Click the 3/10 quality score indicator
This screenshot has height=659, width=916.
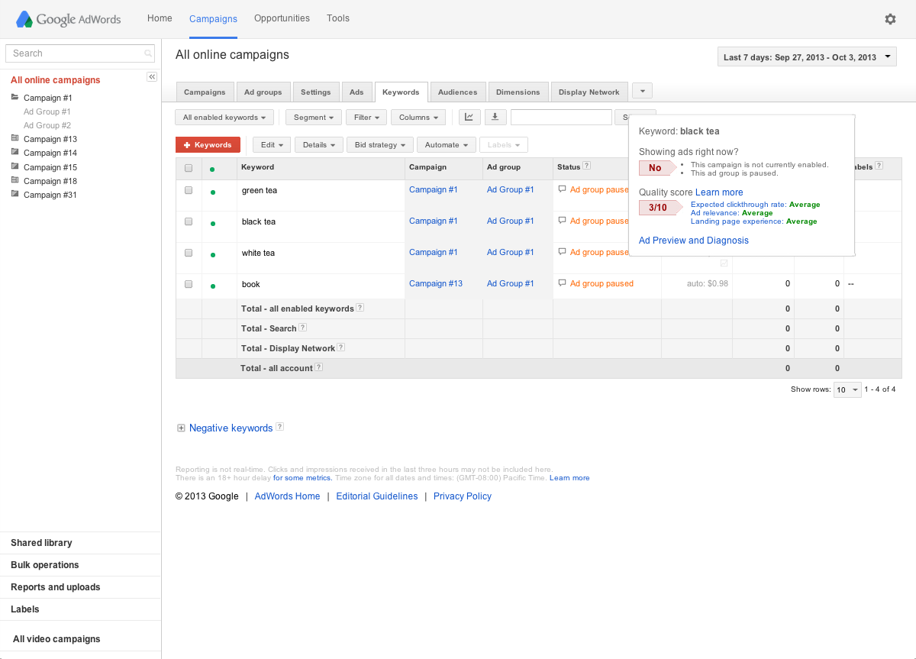[656, 207]
